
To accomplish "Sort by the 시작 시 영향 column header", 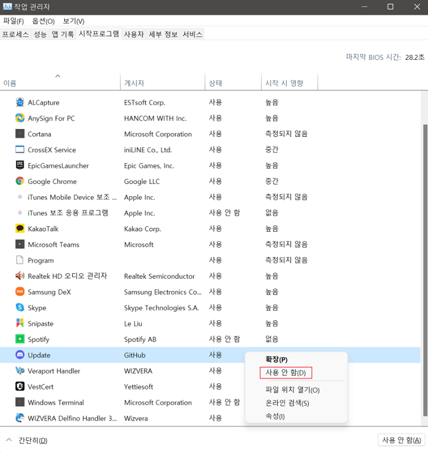I will pyautogui.click(x=289, y=82).
